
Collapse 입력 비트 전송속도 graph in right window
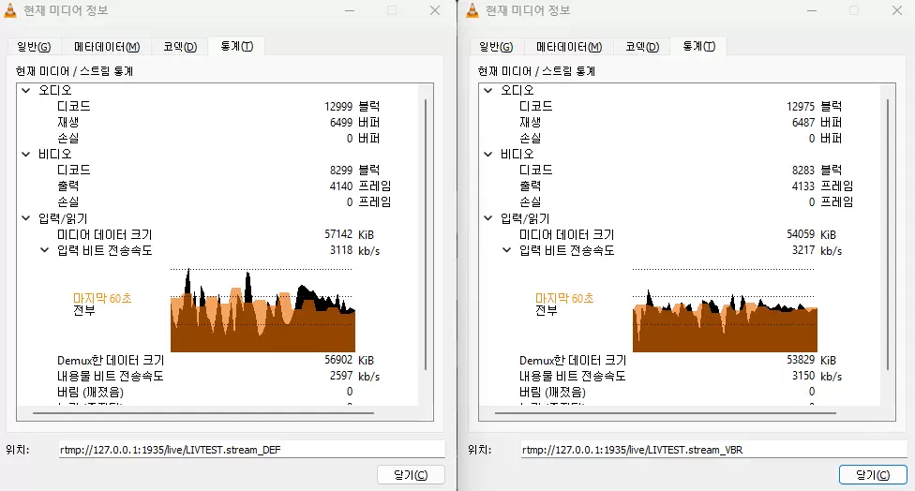(506, 250)
